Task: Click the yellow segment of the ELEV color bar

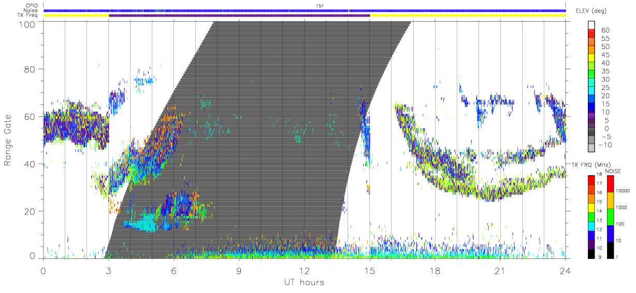Action: click(591, 58)
